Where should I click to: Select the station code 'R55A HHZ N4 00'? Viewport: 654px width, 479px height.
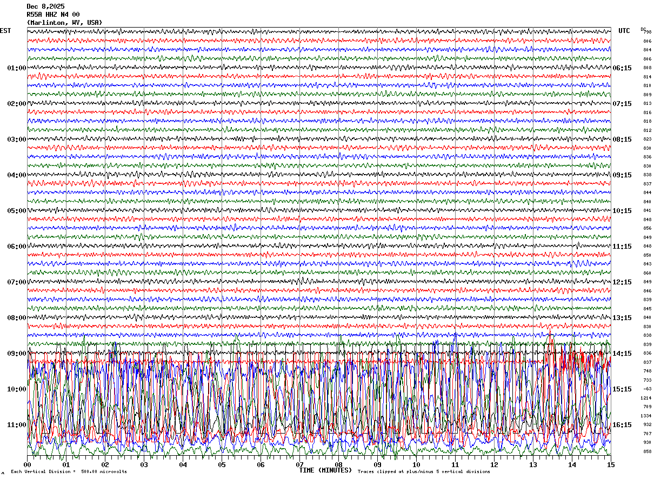53,15
